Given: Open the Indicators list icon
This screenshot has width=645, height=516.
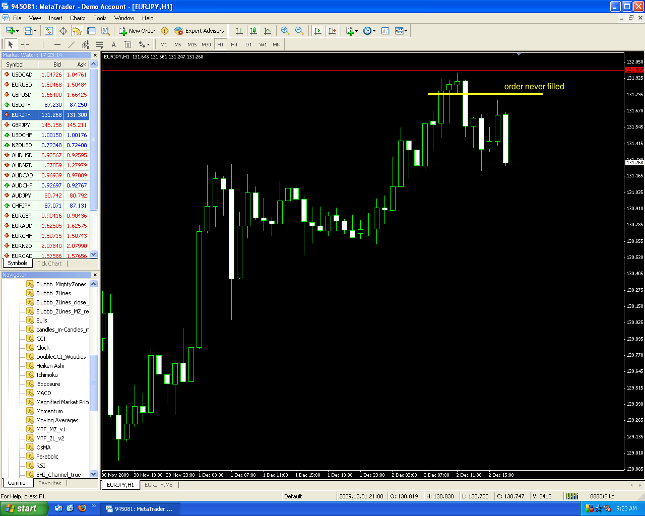Looking at the screenshot, I should [x=350, y=31].
